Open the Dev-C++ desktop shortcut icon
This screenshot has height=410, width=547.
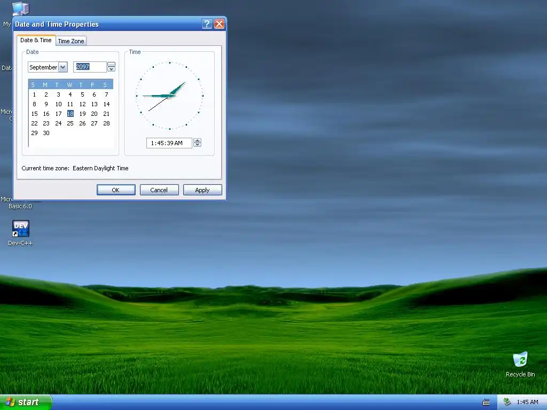tap(21, 228)
